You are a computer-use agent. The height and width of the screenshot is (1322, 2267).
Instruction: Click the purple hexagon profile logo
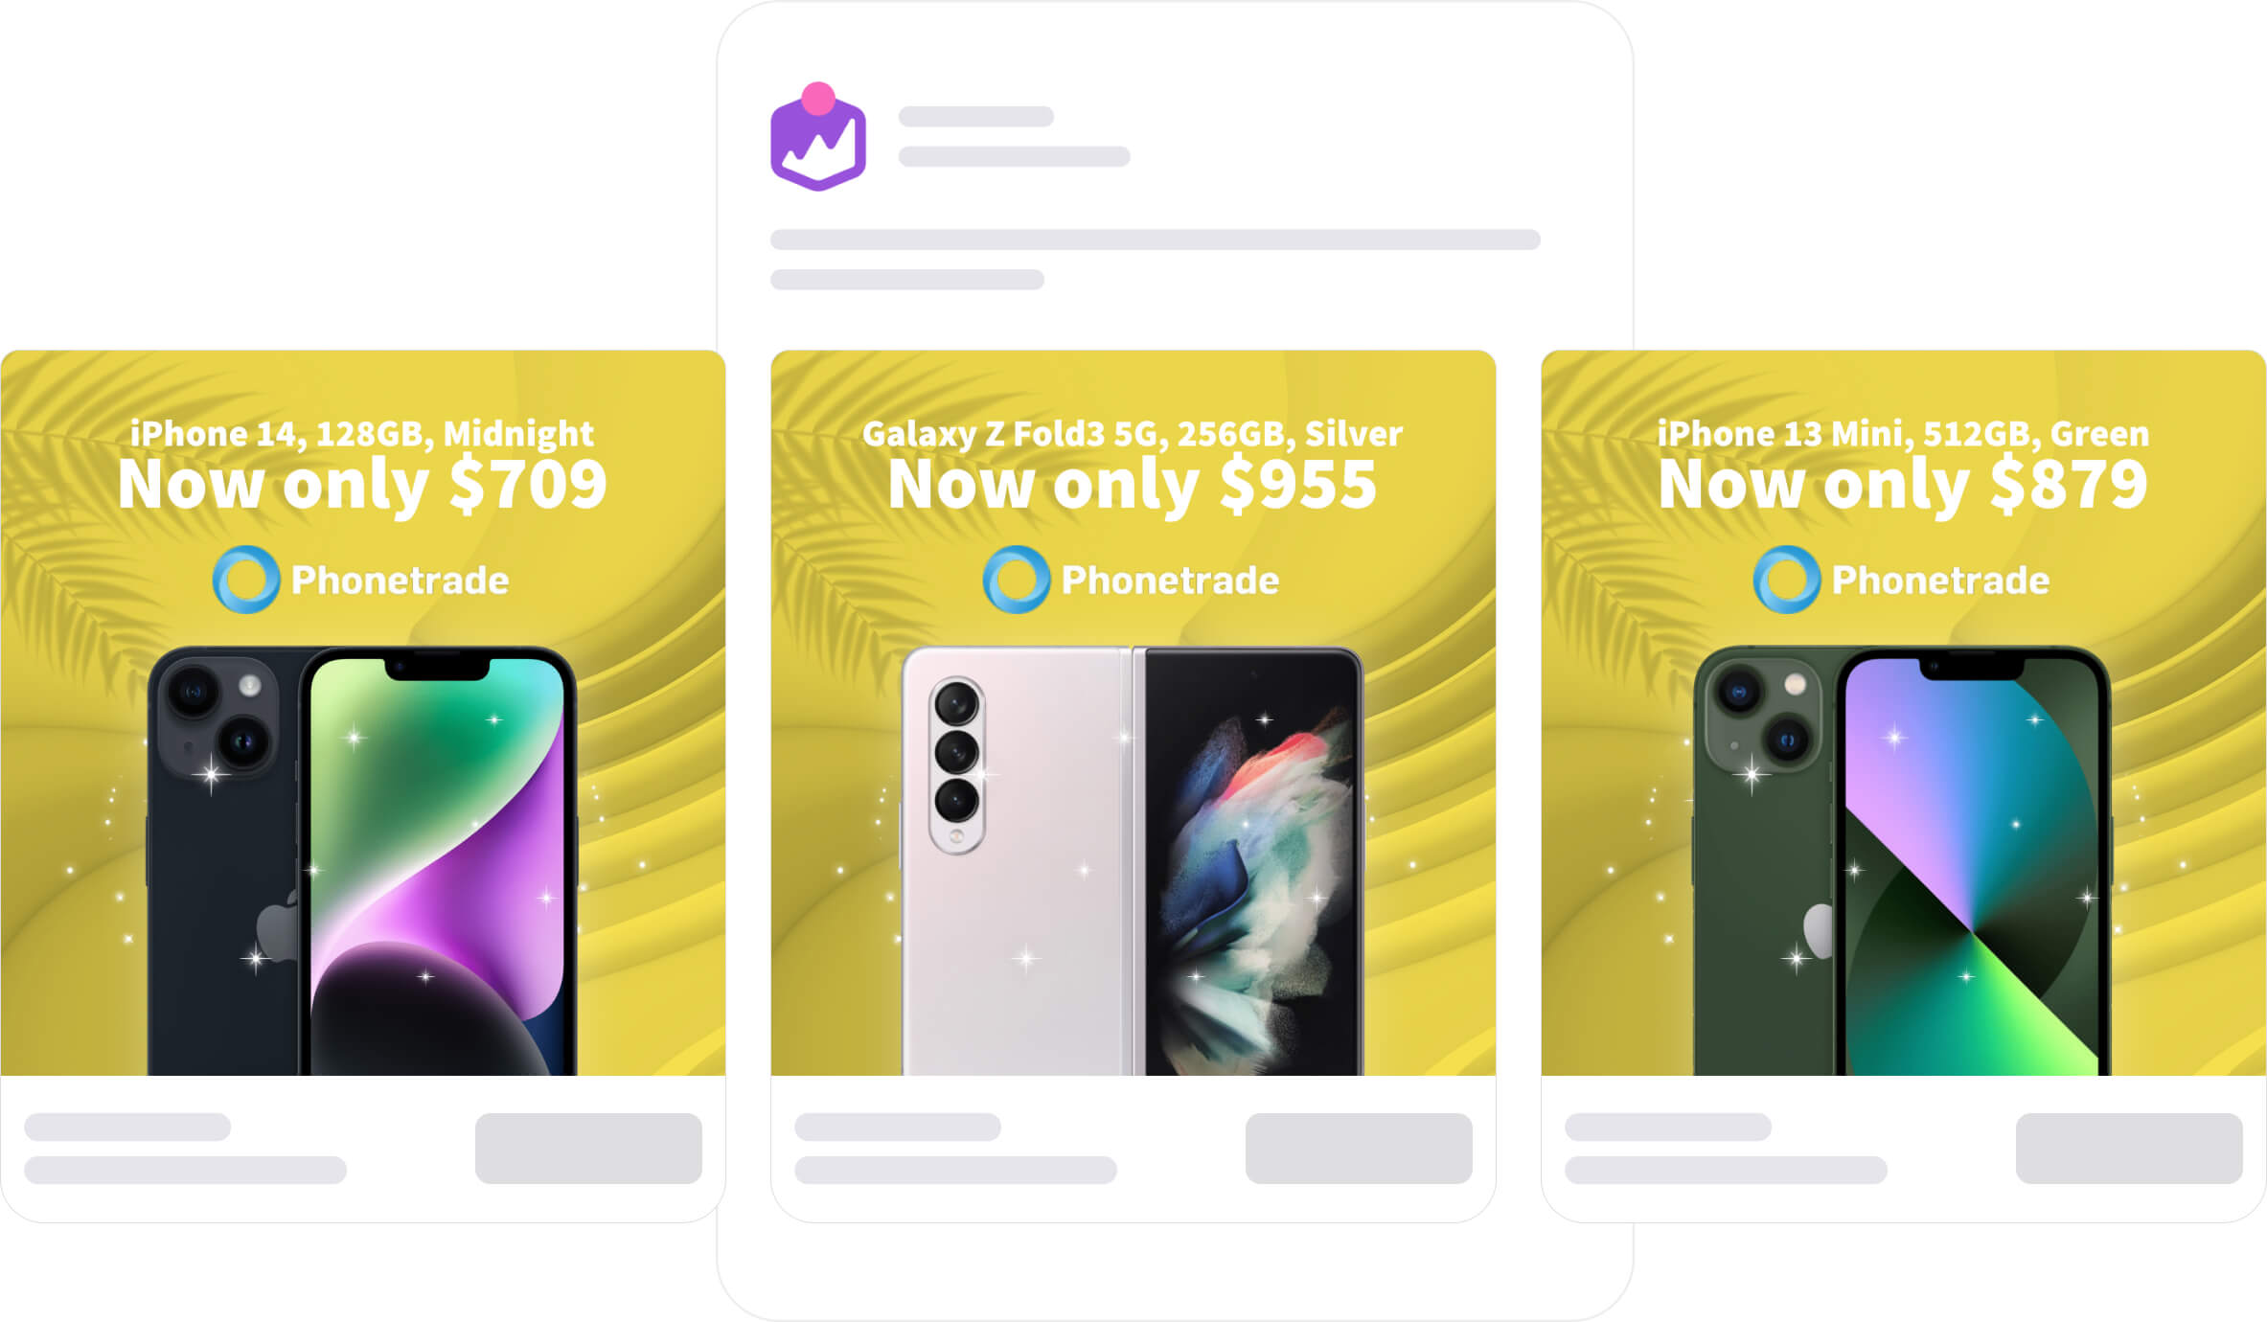point(818,142)
